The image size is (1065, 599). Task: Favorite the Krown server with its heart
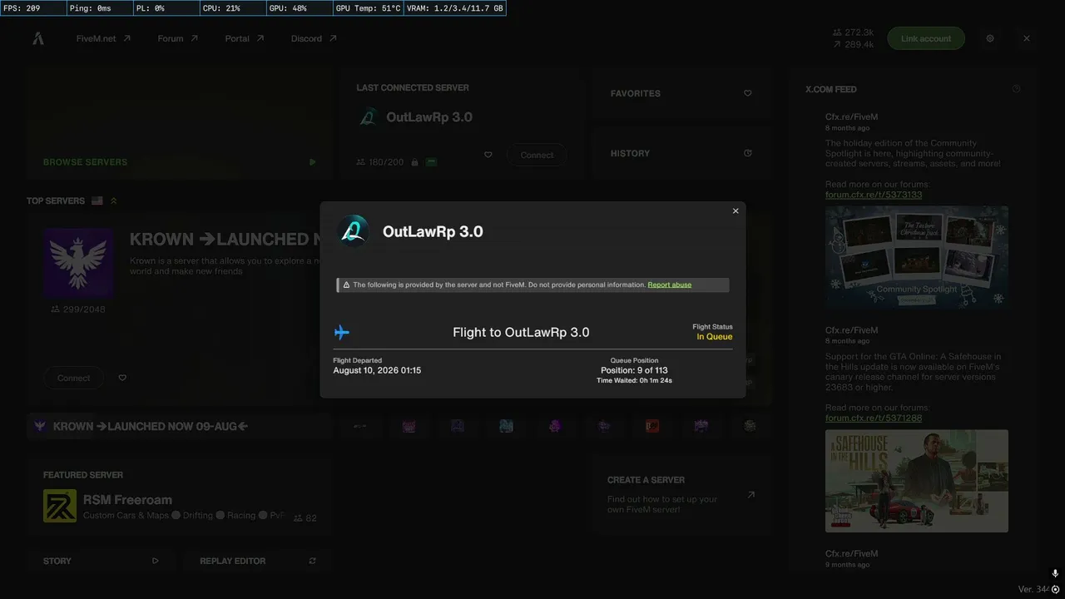122,378
